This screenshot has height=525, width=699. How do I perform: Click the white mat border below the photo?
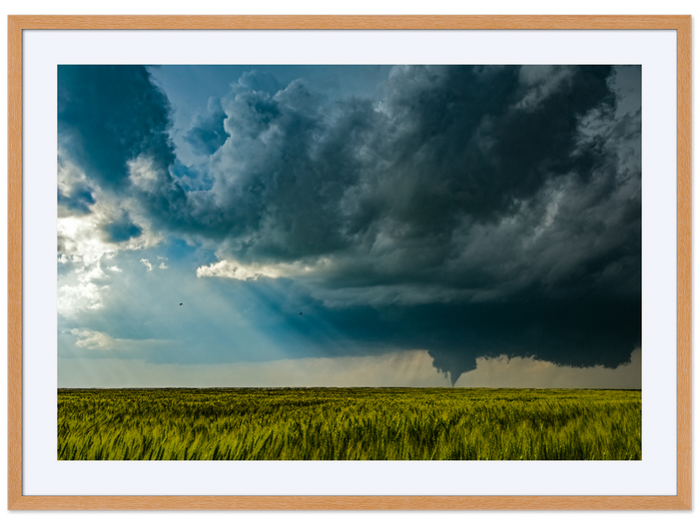[349, 477]
